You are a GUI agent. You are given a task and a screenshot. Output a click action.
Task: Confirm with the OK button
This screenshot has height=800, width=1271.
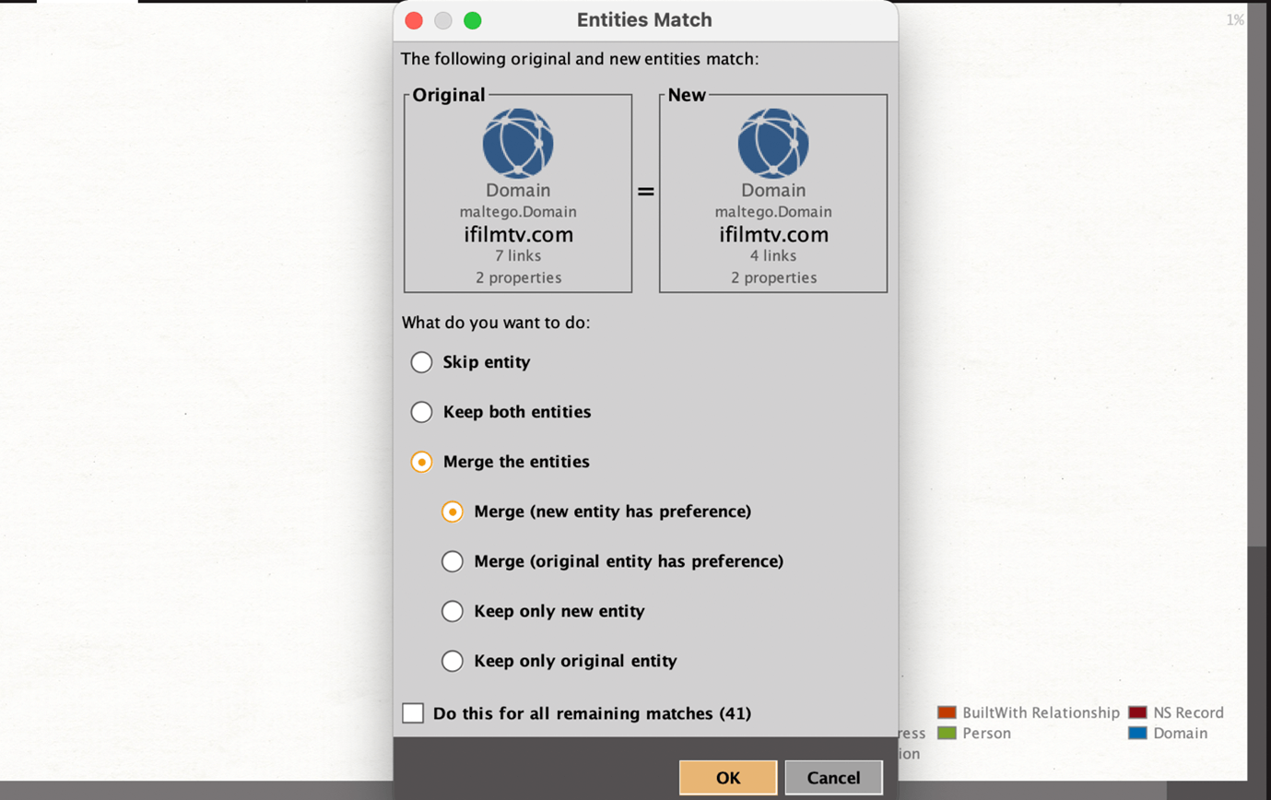727,778
